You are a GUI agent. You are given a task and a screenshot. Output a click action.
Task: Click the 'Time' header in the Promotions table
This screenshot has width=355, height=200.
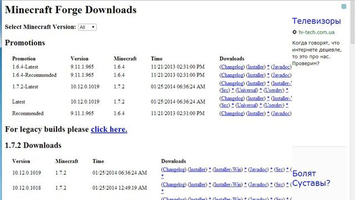pyautogui.click(x=156, y=58)
